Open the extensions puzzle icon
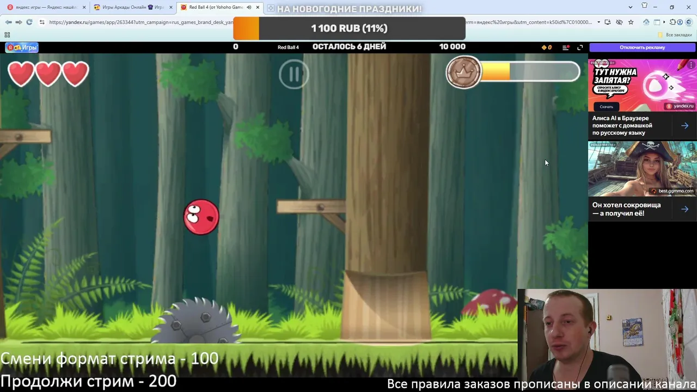This screenshot has width=697, height=392. [x=672, y=22]
